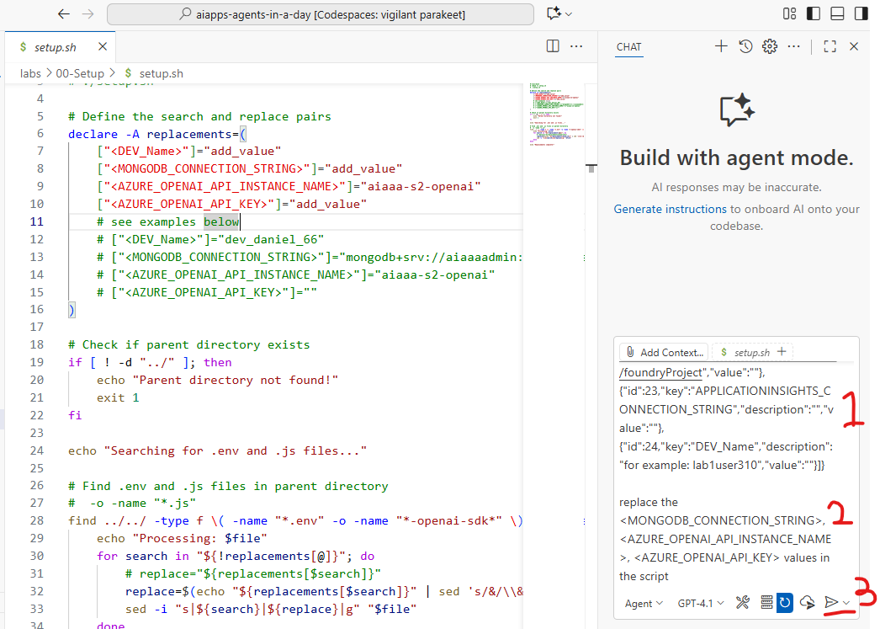The width and height of the screenshot is (880, 629).
Task: Click the Add Context button
Action: click(663, 352)
